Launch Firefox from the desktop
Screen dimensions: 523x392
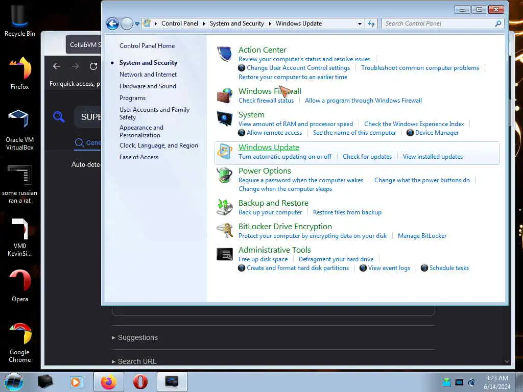[20, 73]
